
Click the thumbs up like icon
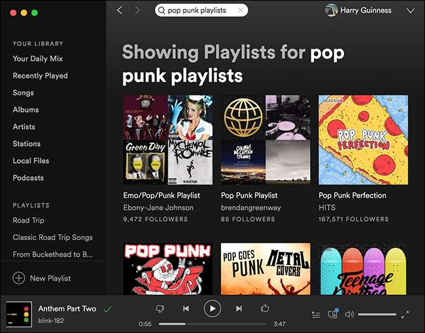(265, 308)
